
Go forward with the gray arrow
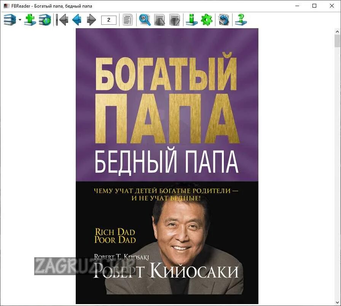coord(91,20)
